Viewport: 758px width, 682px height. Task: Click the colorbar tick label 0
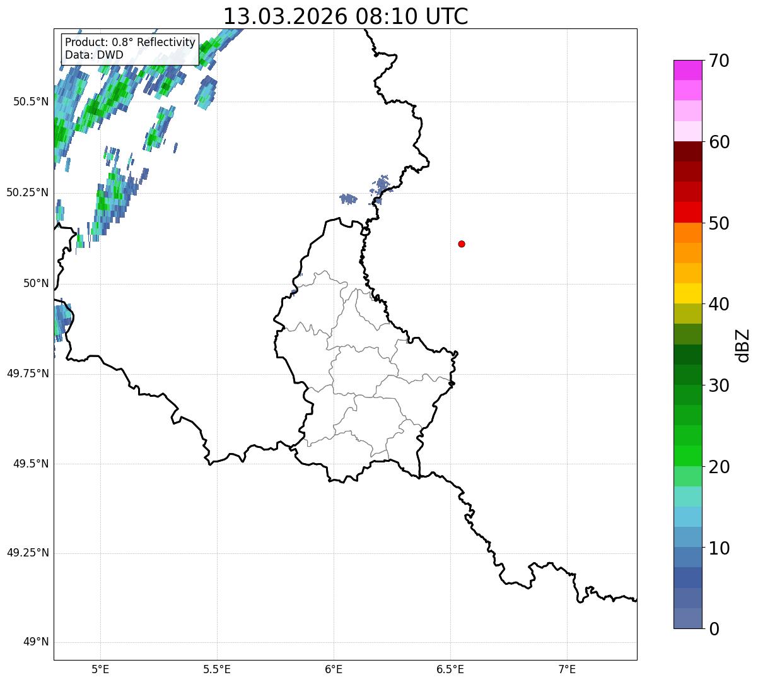click(714, 629)
